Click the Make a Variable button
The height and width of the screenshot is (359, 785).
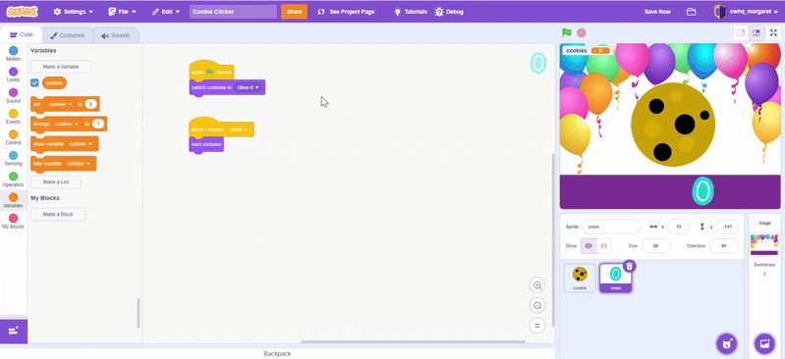pyautogui.click(x=61, y=67)
